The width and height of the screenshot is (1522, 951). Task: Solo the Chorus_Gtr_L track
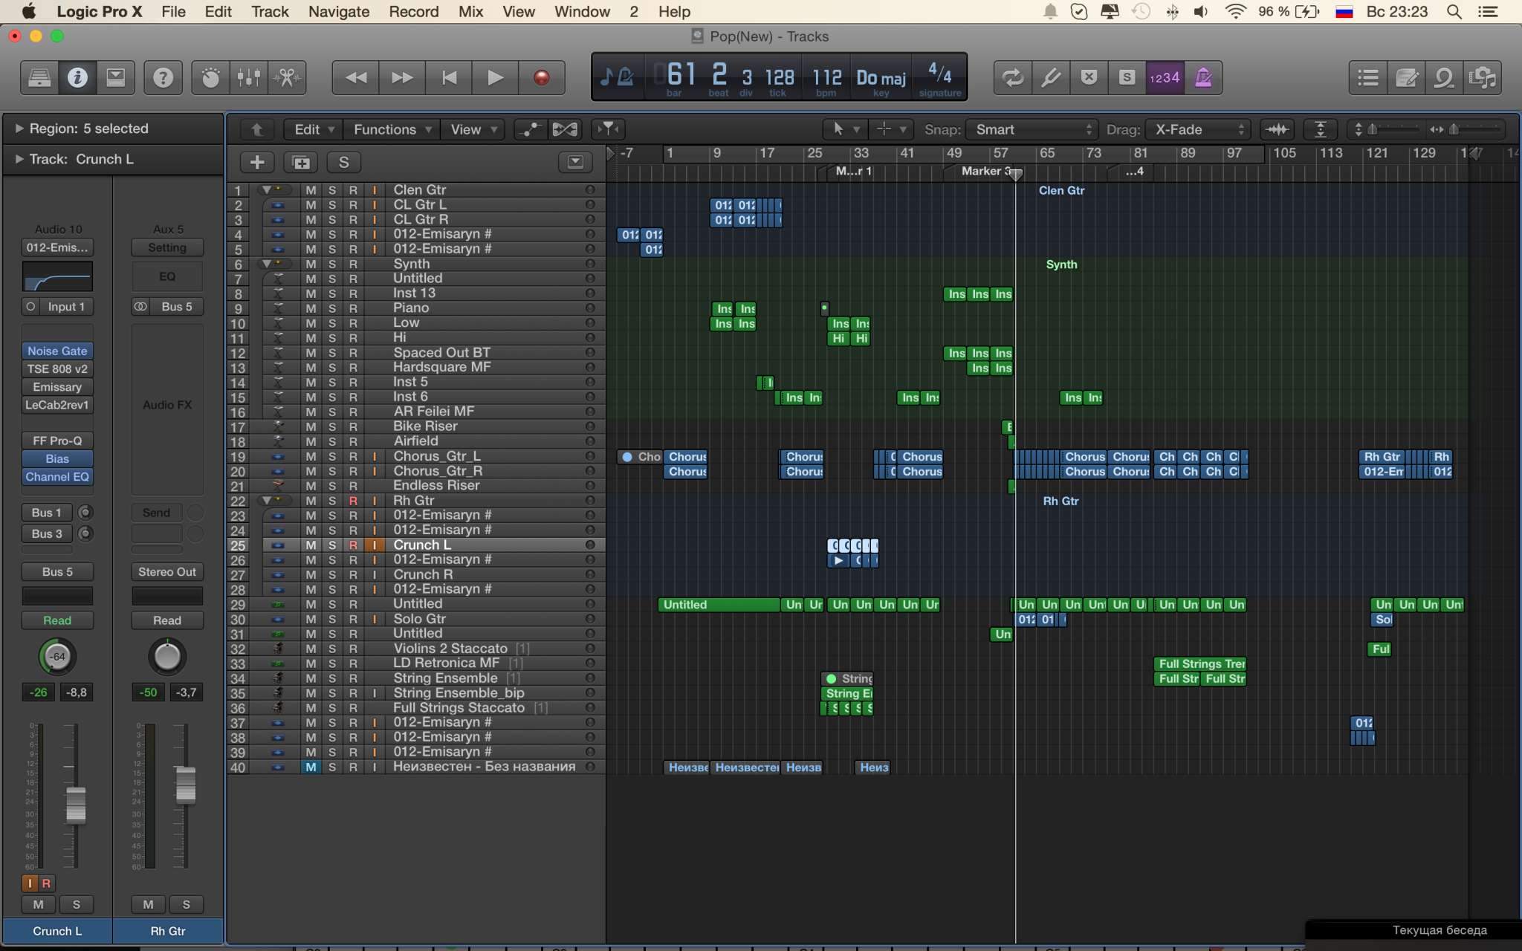click(331, 456)
